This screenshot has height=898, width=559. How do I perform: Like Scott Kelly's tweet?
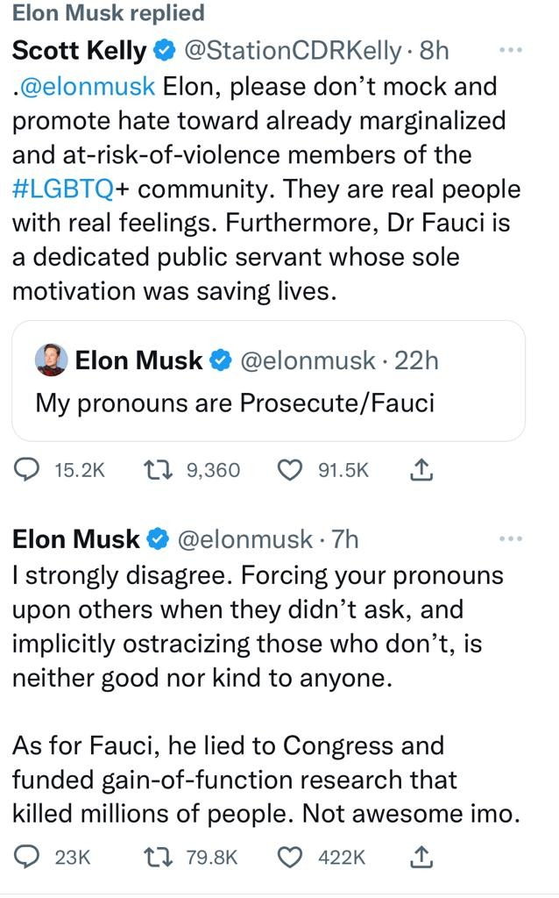pos(289,471)
